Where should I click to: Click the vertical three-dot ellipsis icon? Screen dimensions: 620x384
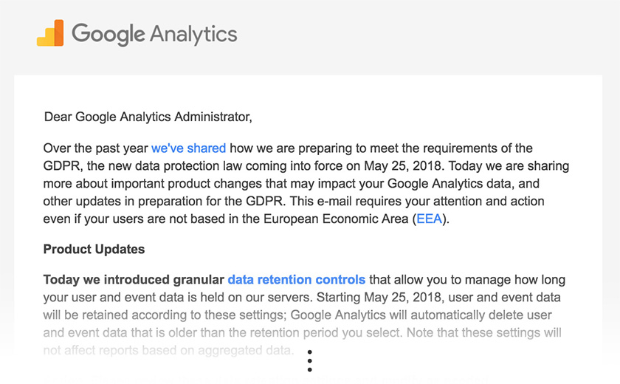pos(309,360)
